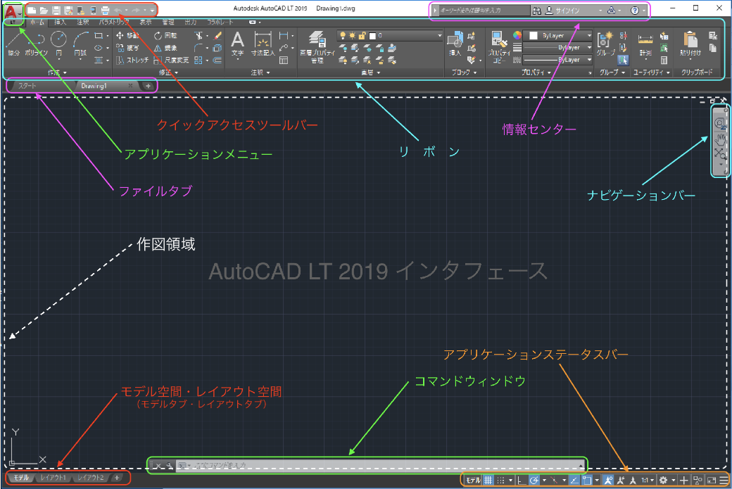
Task: Click the calculator icon in Utilities panel
Action: click(664, 61)
